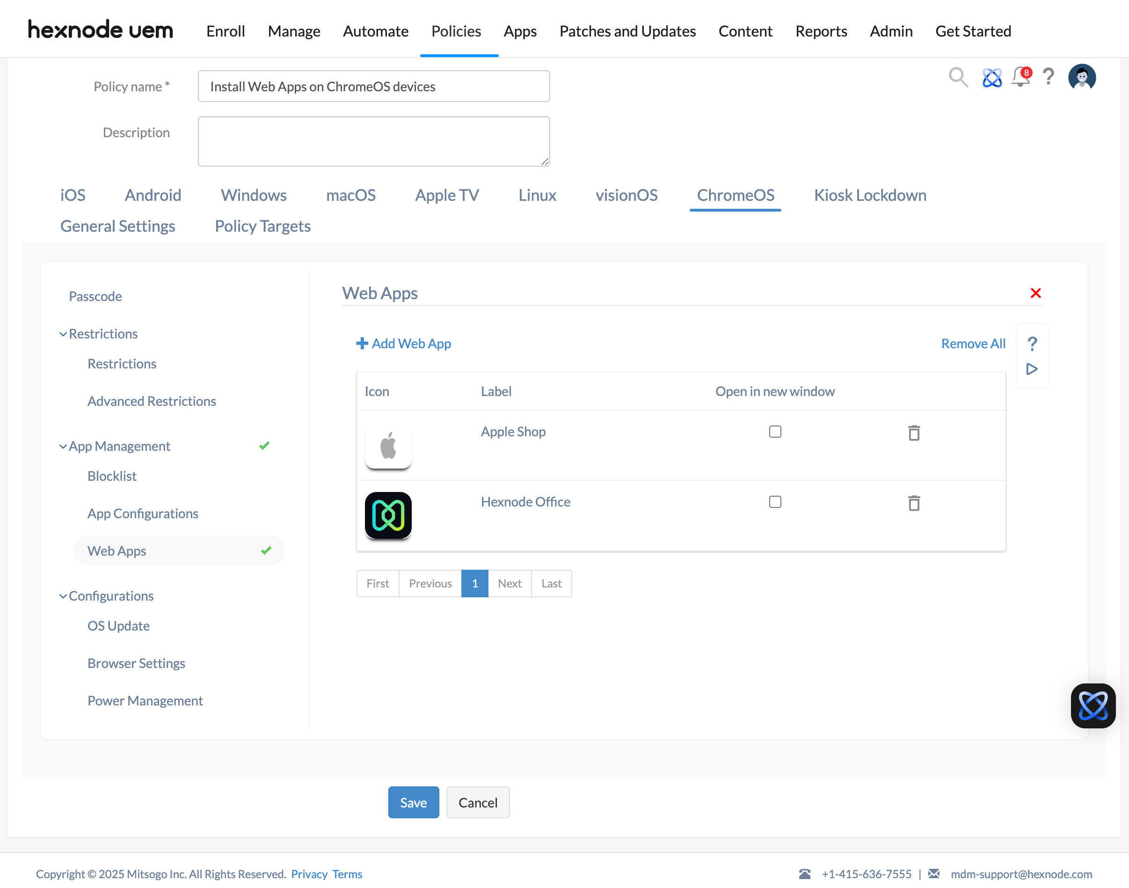1129x888 pixels.
Task: Click the phone icon in footer
Action: tap(804, 873)
